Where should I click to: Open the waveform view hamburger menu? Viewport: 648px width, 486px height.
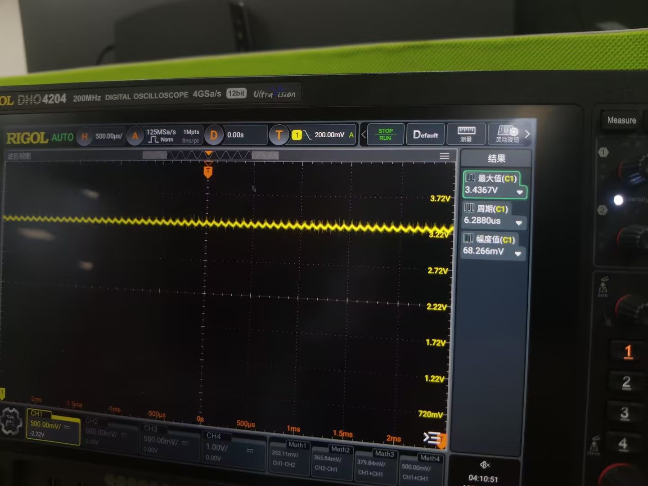tap(444, 156)
